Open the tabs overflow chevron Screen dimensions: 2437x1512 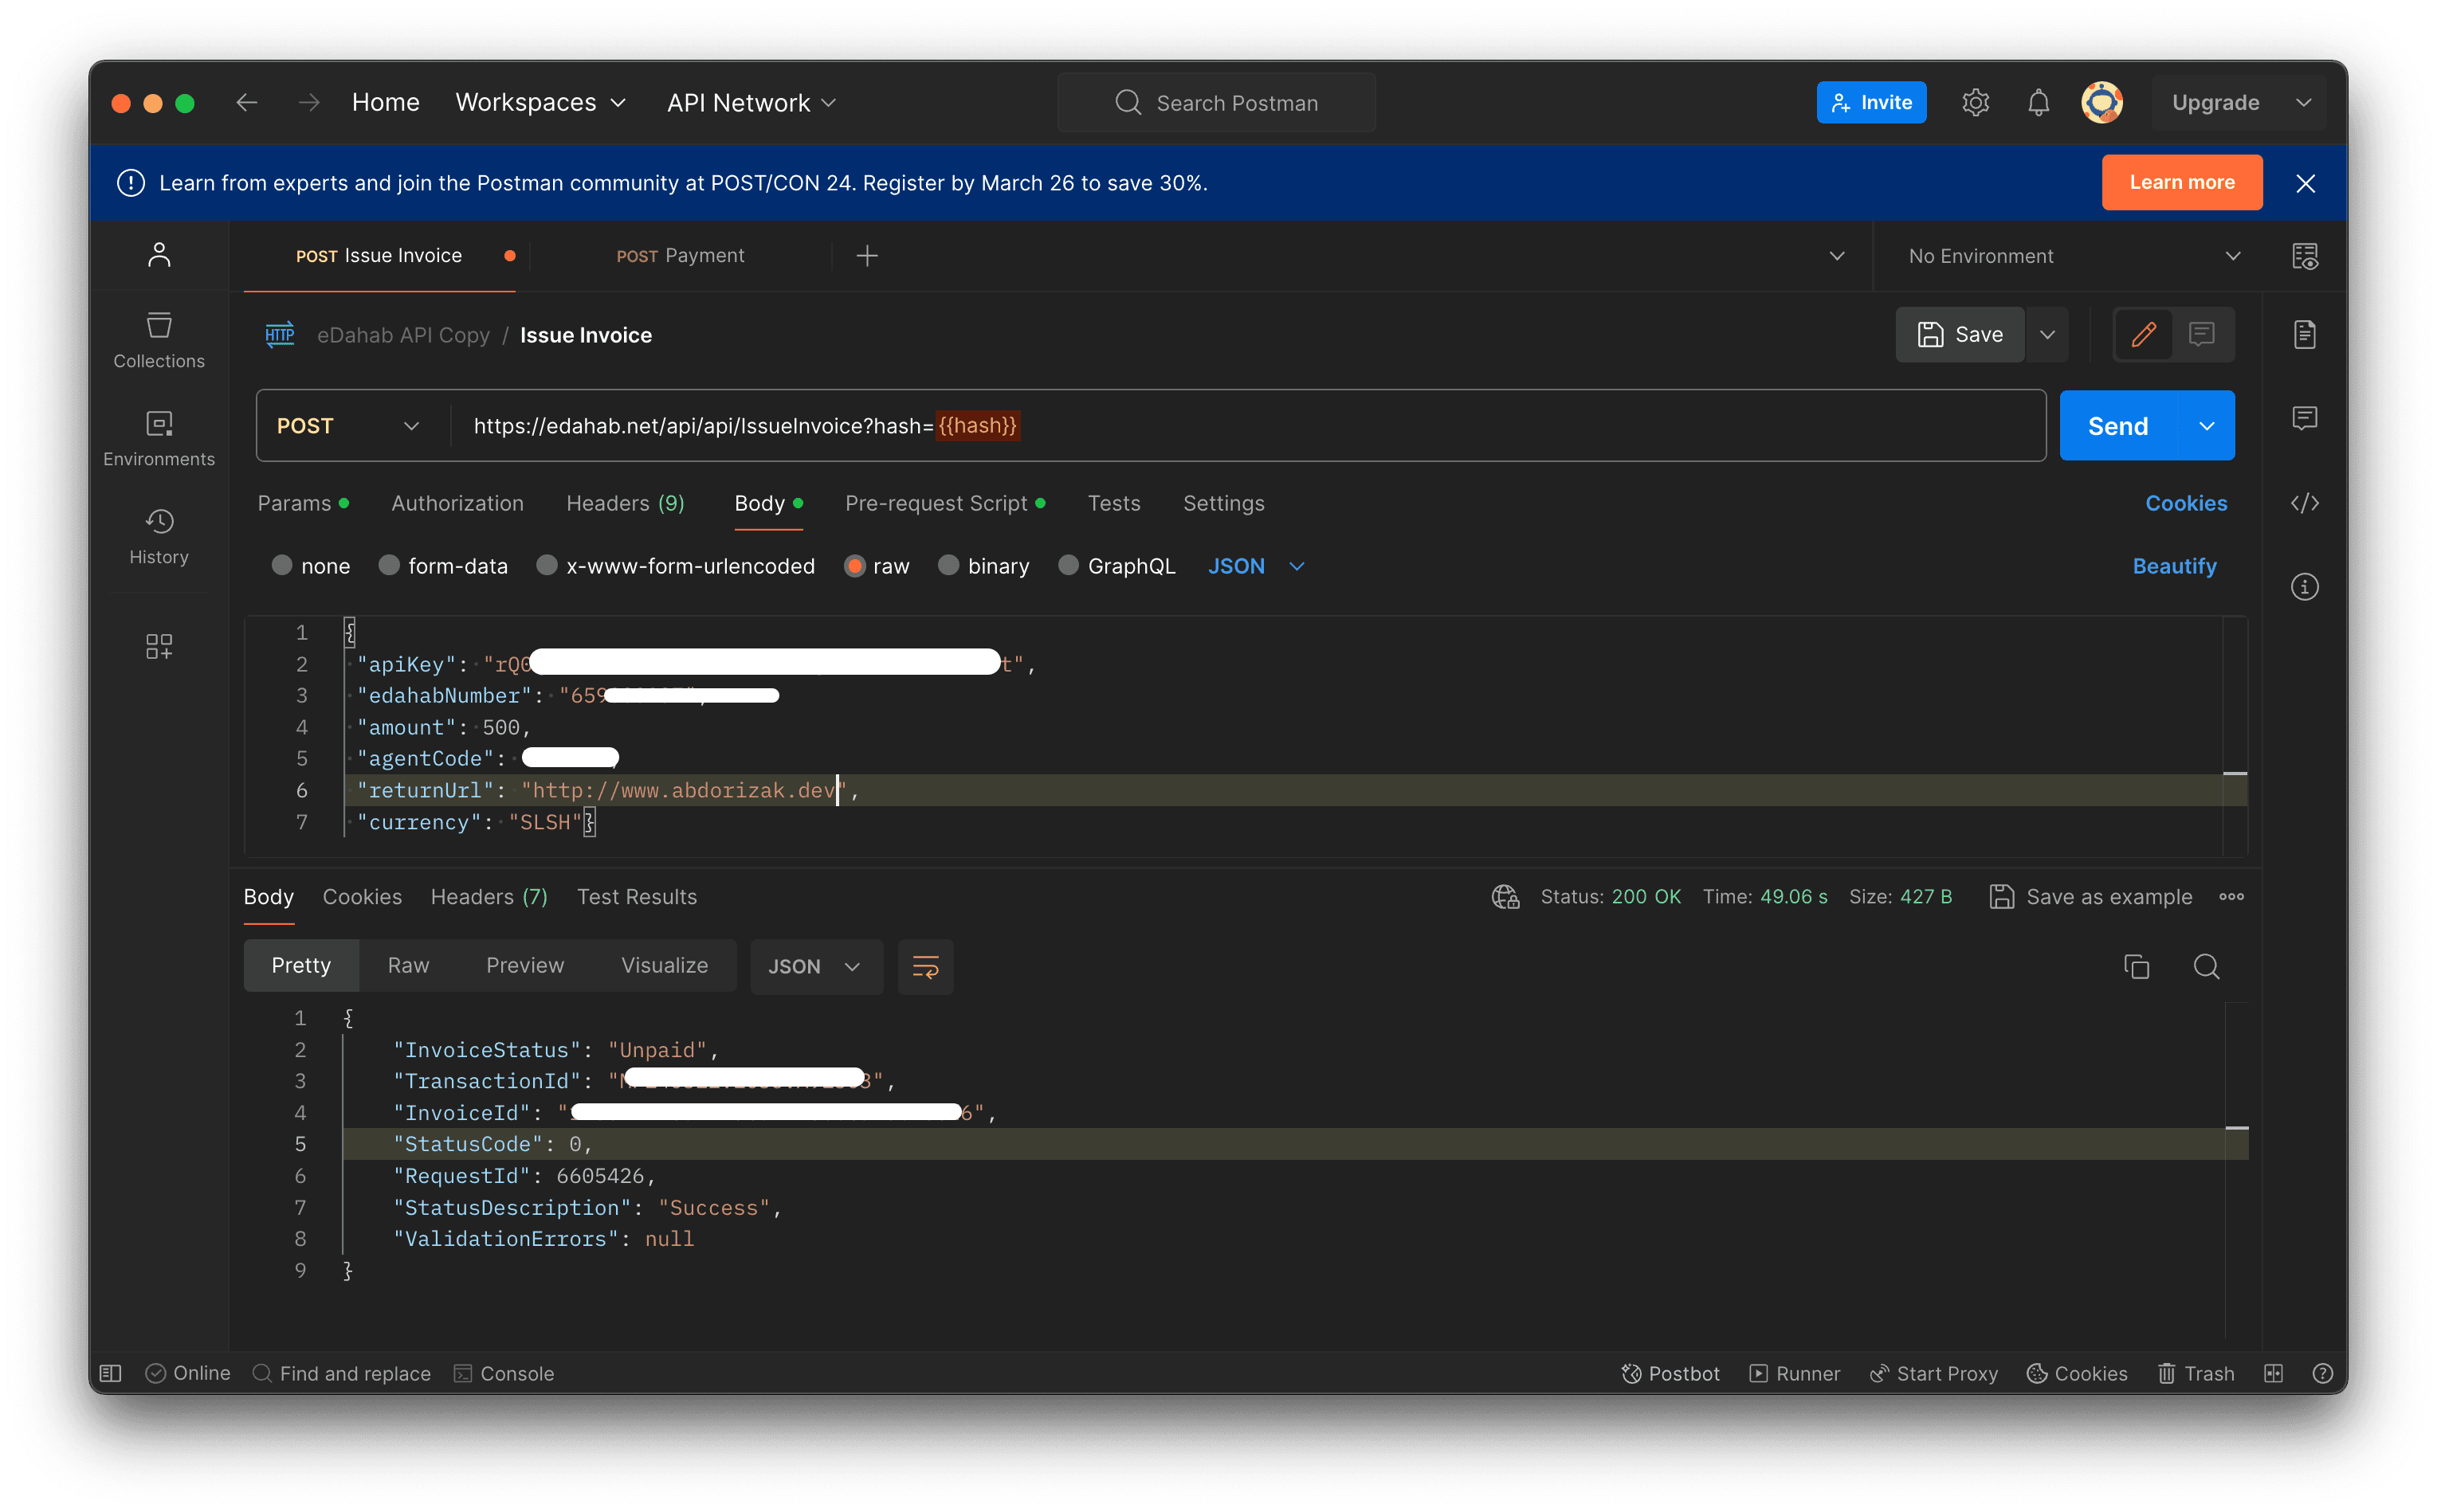point(1837,256)
